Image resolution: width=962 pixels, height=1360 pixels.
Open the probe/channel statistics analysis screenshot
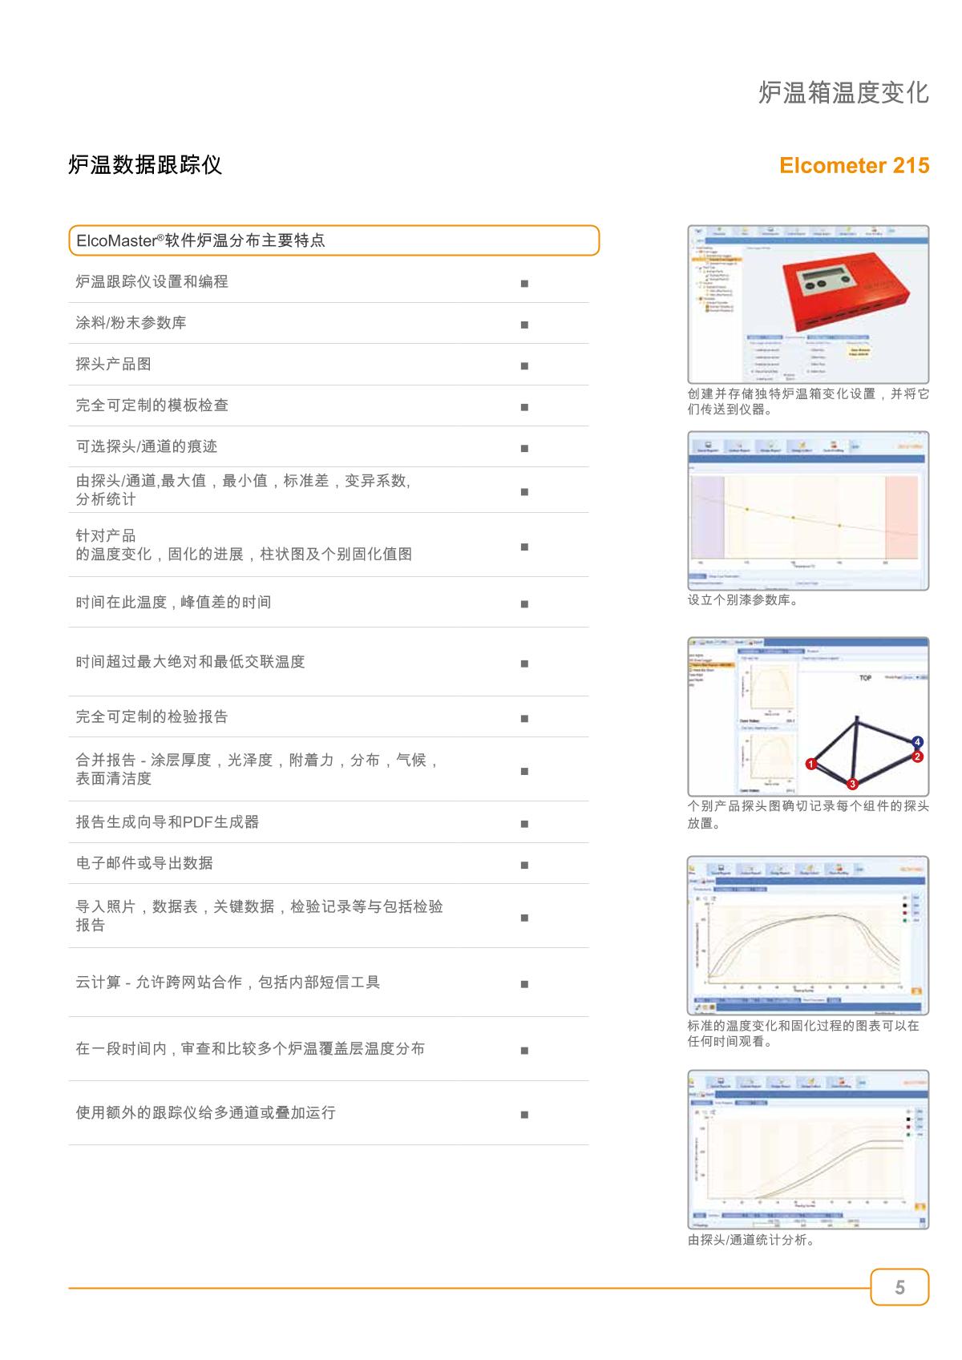tap(808, 1149)
